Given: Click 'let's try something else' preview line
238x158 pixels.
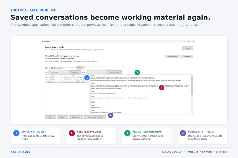Looking at the screenshot, I should tap(119, 98).
